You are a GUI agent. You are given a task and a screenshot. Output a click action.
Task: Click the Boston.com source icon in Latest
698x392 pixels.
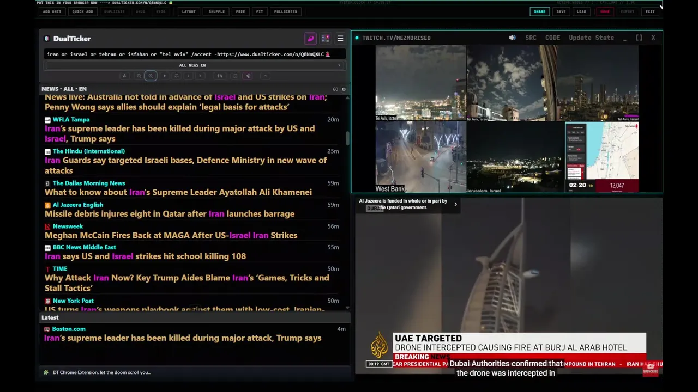(x=47, y=329)
